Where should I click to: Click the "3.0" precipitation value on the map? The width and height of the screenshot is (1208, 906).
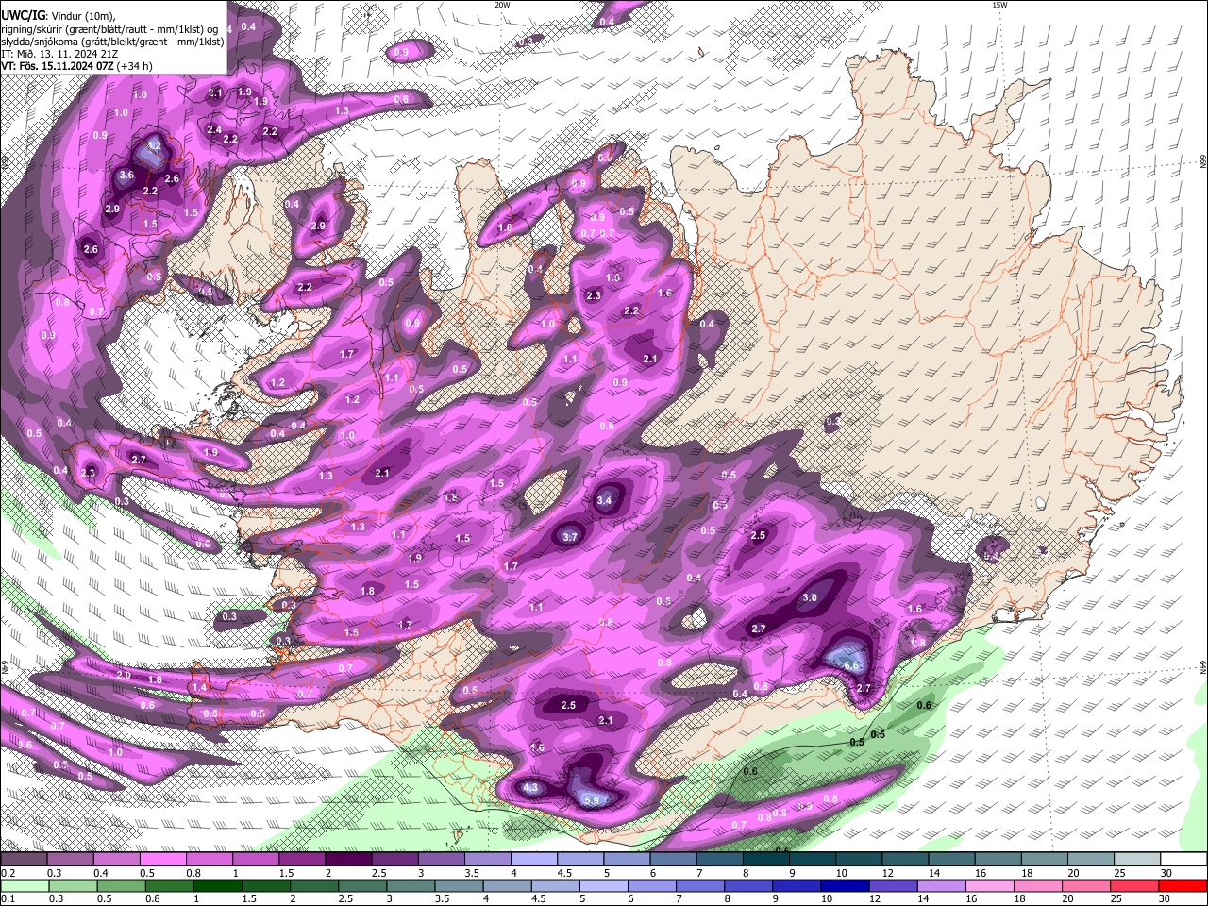pyautogui.click(x=810, y=597)
